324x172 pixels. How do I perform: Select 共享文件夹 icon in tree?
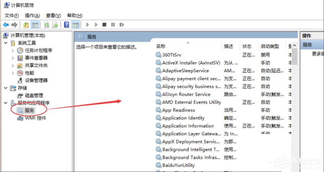pyautogui.click(x=20, y=66)
